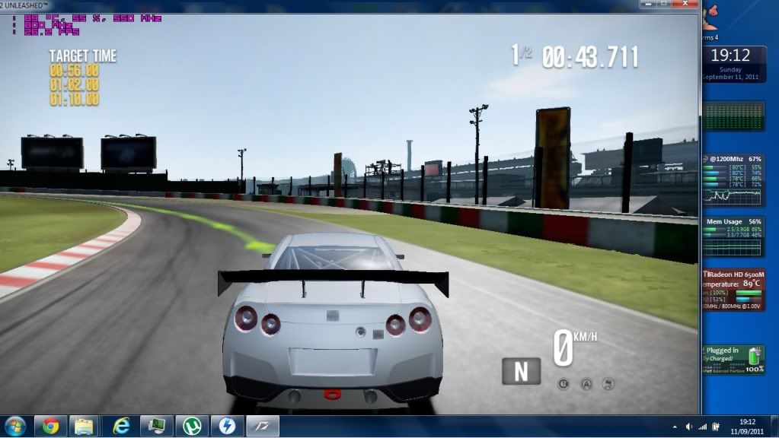Open the blue lightning-bolt taskbar app

pos(227,426)
